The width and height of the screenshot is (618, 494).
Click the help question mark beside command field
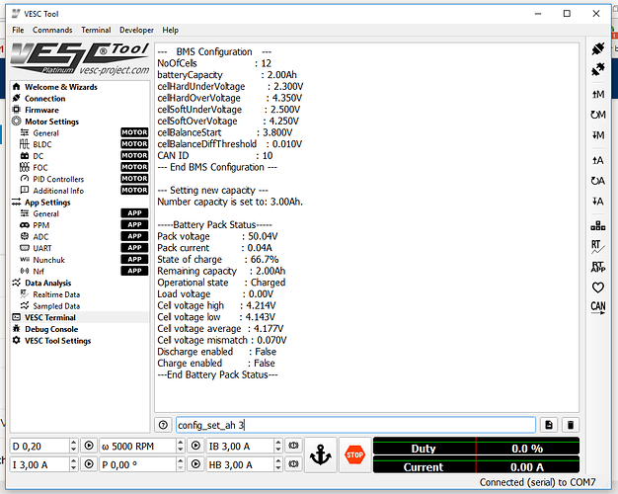click(163, 425)
